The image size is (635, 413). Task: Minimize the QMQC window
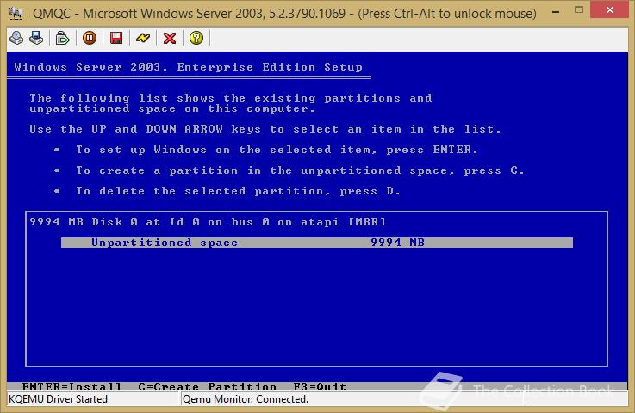click(556, 11)
